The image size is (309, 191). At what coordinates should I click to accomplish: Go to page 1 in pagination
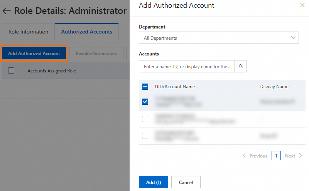point(276,156)
